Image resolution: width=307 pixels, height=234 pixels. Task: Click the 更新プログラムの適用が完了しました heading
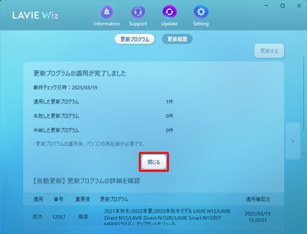(x=80, y=73)
